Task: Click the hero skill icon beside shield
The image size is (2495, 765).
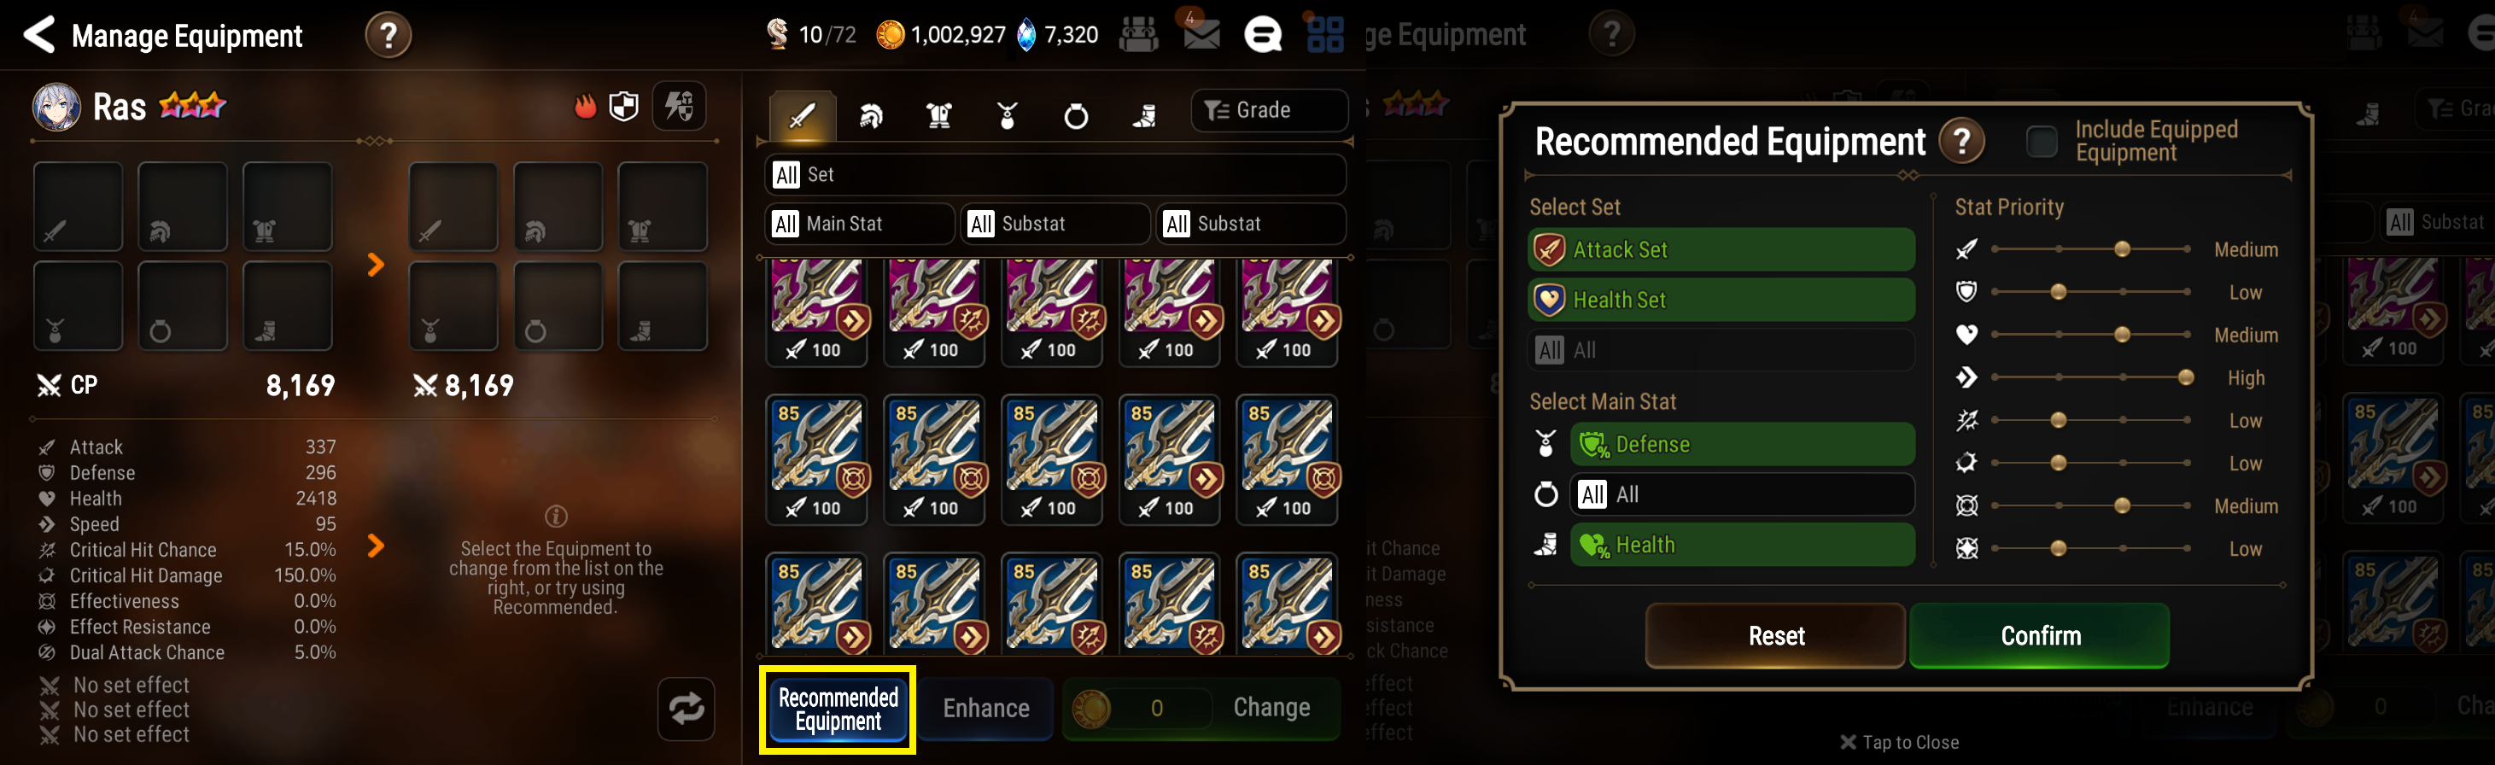Action: click(679, 106)
